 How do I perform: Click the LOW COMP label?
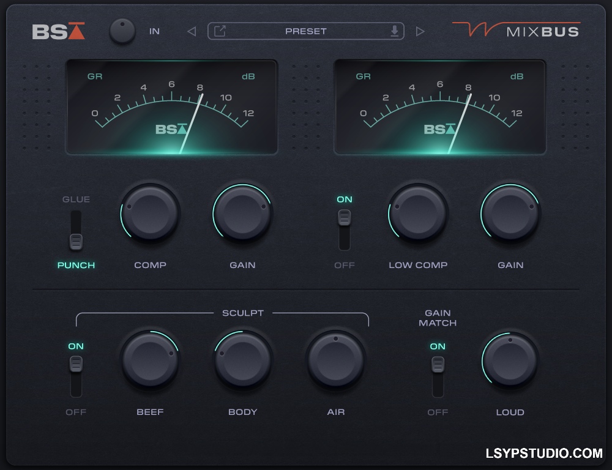pos(418,266)
